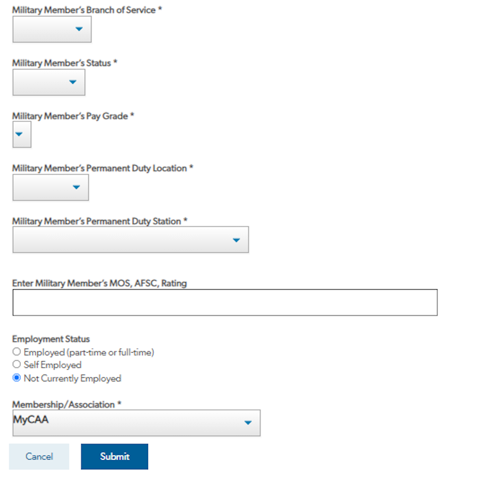This screenshot has width=489, height=489.
Task: Expand the Military Member's Pay Grade dropdown
Action: [21, 134]
